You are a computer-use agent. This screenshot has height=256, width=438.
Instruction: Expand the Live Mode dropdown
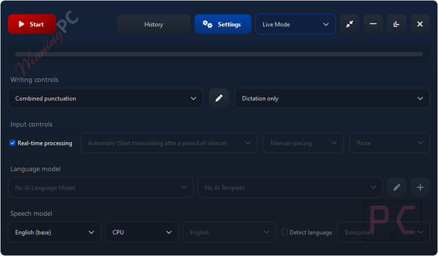[x=295, y=24]
